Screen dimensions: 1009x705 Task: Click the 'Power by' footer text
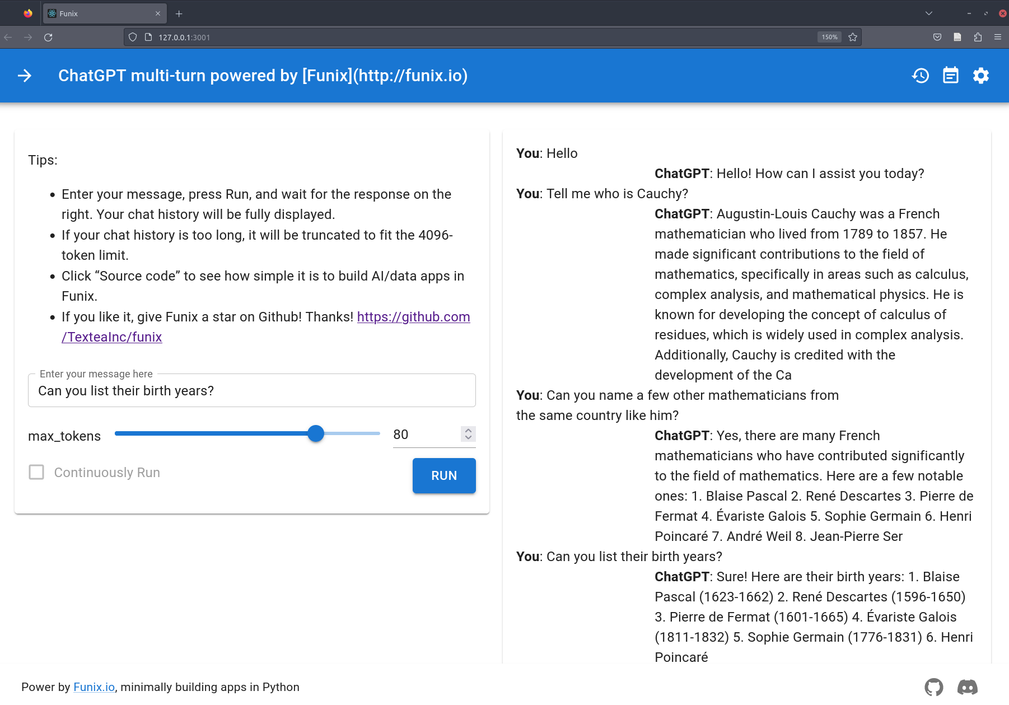click(x=46, y=687)
